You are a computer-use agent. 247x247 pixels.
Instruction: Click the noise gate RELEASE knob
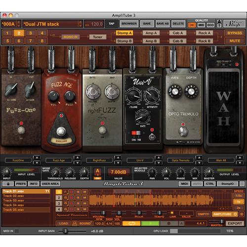(x=70, y=172)
